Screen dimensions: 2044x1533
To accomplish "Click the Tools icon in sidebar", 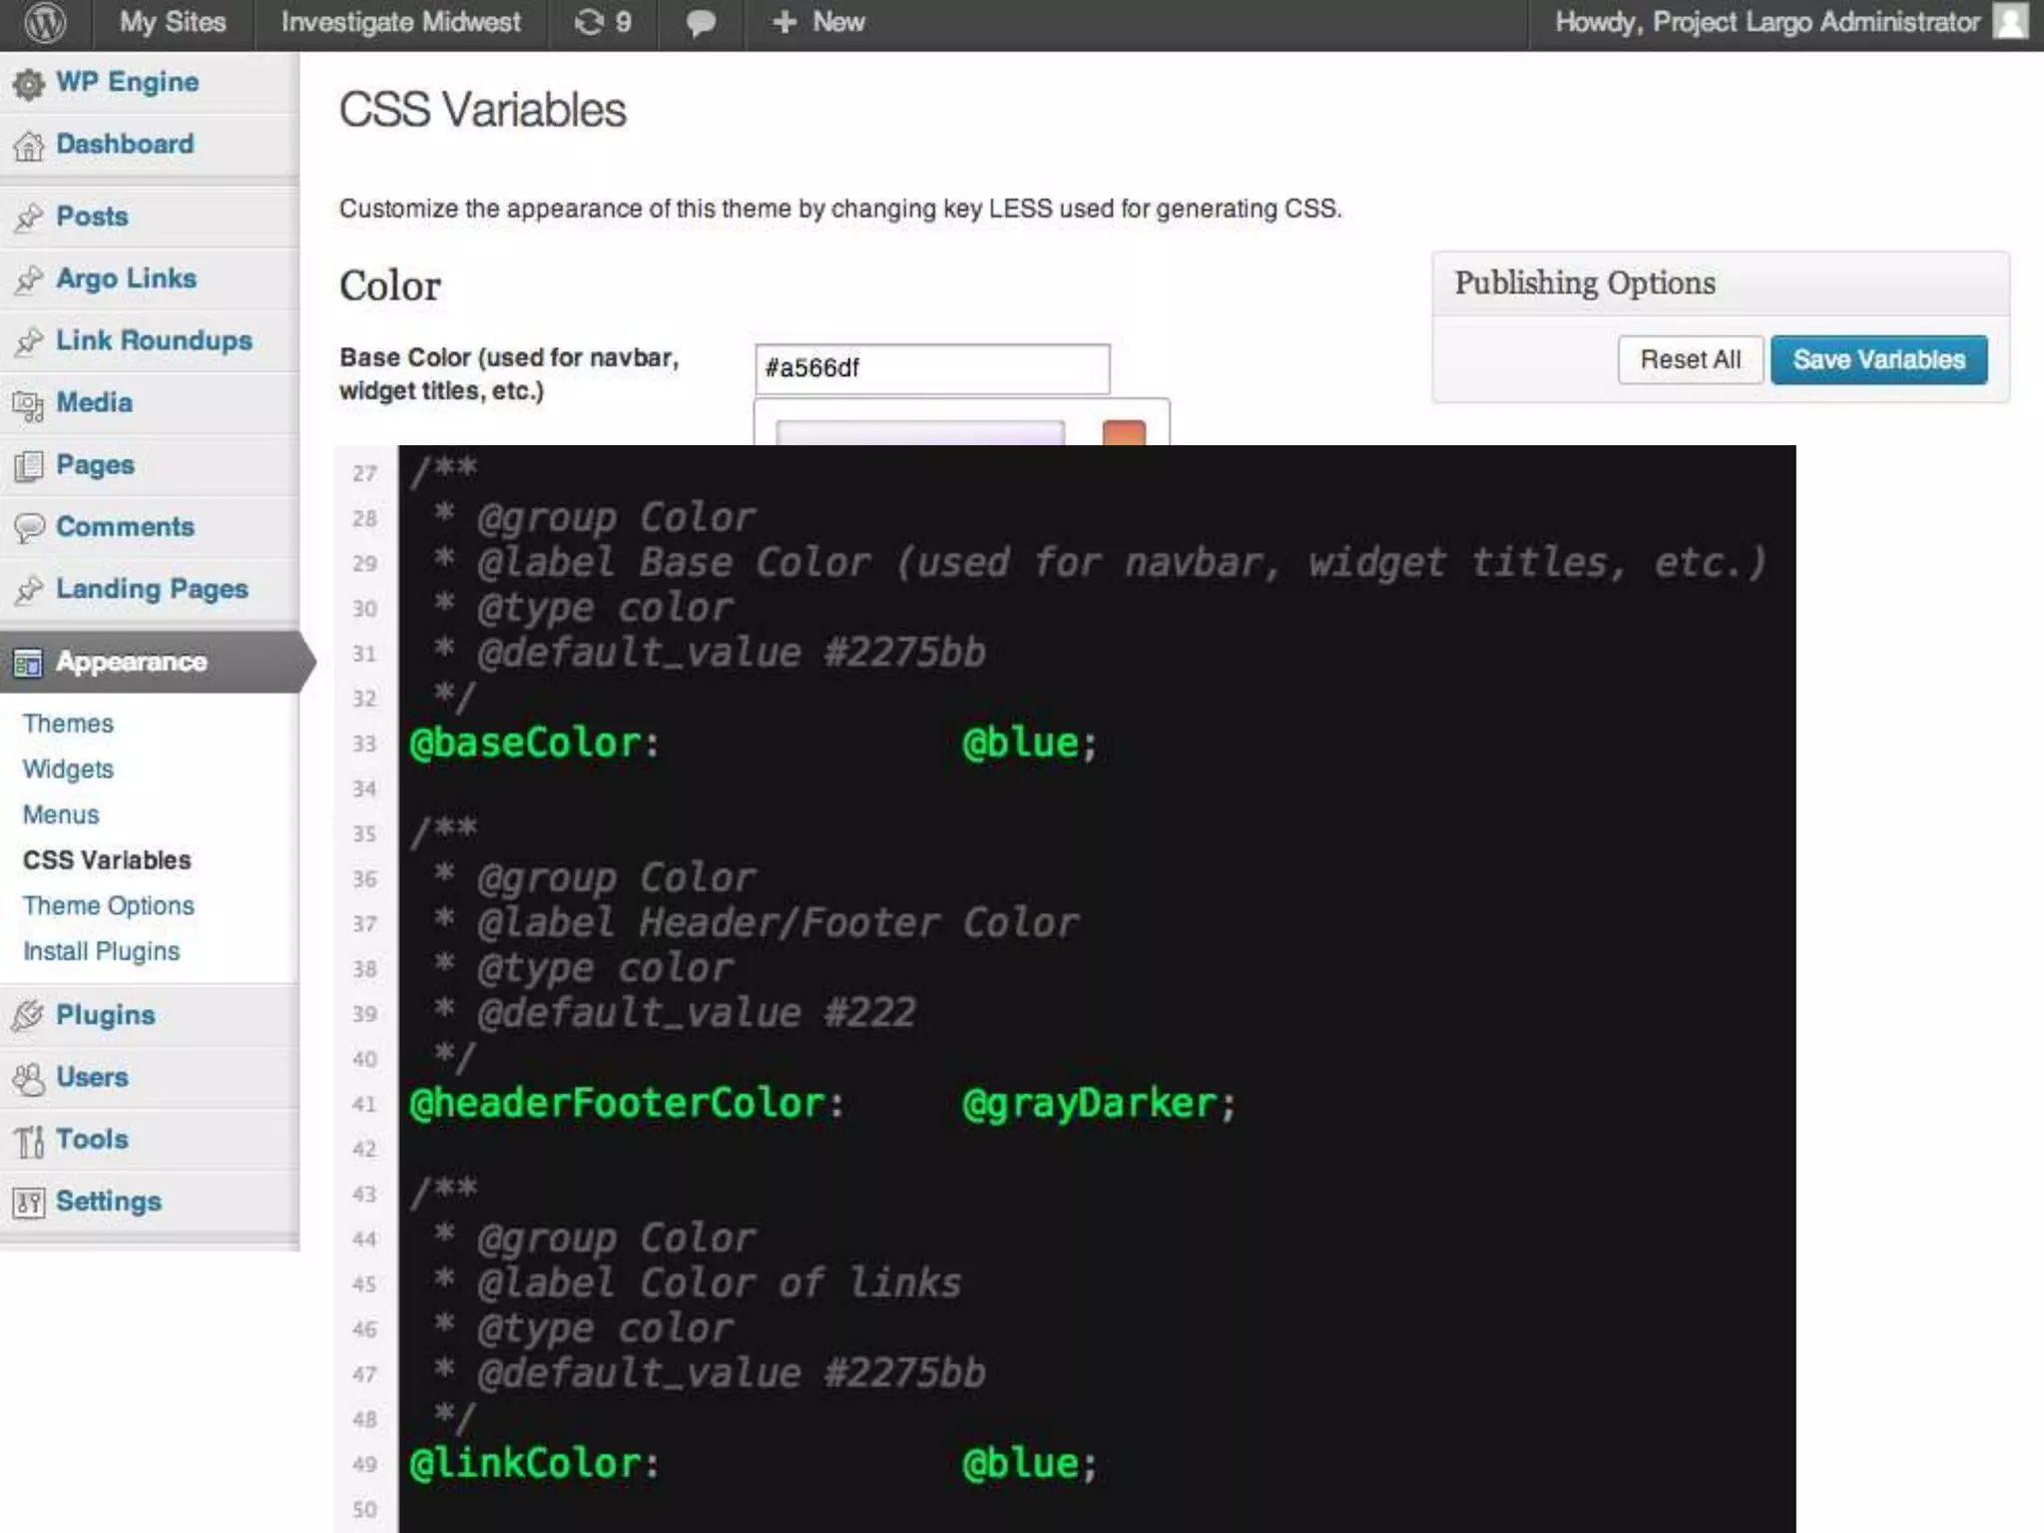I will point(29,1141).
